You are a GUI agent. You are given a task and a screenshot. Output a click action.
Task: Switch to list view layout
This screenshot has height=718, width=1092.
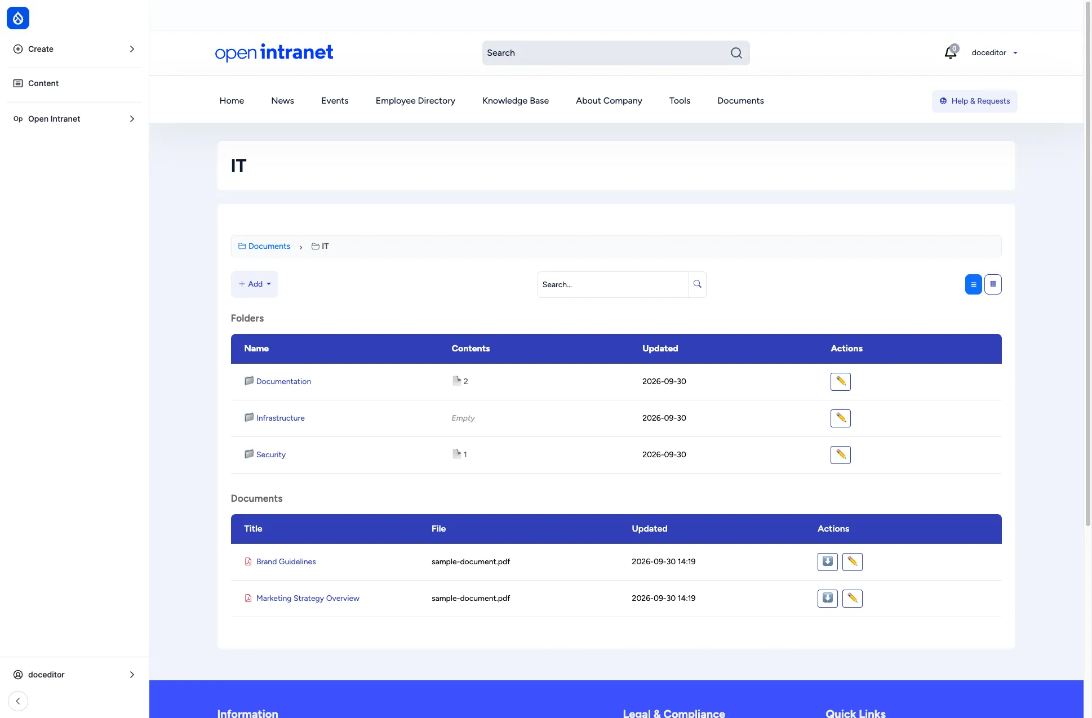click(x=973, y=284)
